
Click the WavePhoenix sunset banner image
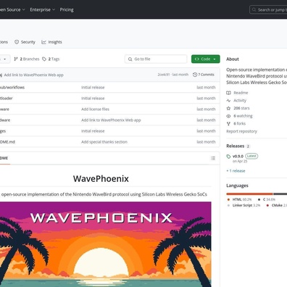tap(106, 244)
